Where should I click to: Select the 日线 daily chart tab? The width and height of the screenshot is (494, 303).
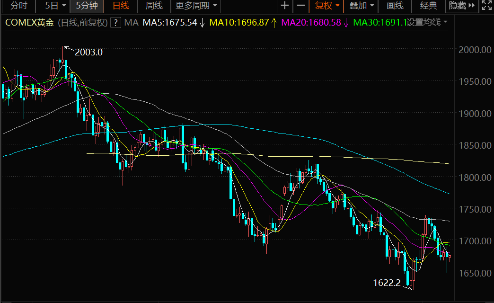[x=121, y=6]
